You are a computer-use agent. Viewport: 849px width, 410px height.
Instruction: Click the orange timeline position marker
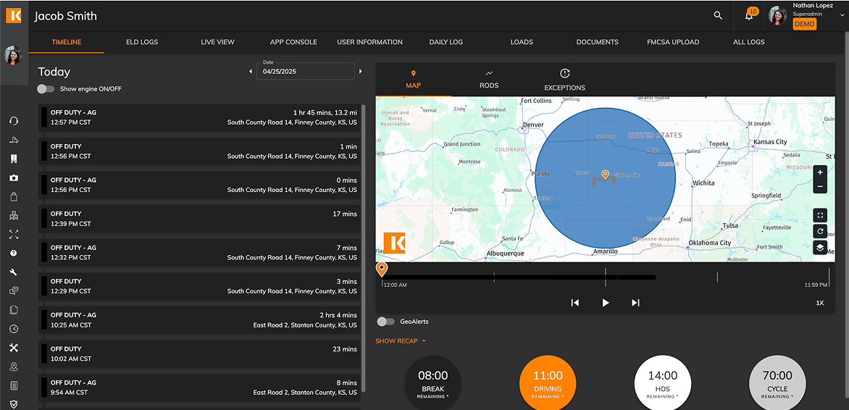[382, 269]
